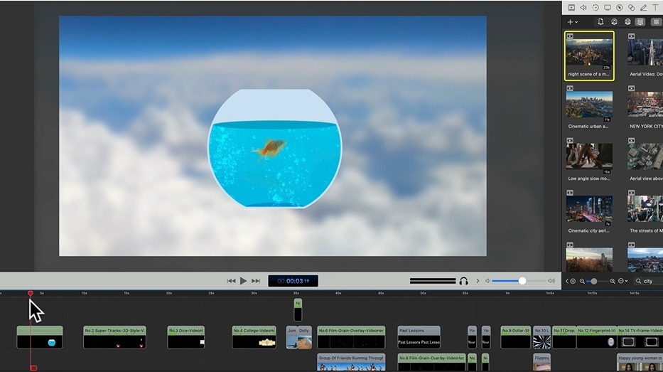
Task: Click the red playhead marker on the ruler
Action: pyautogui.click(x=31, y=293)
